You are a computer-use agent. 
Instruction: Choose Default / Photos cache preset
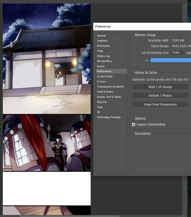pyautogui.click(x=160, y=95)
